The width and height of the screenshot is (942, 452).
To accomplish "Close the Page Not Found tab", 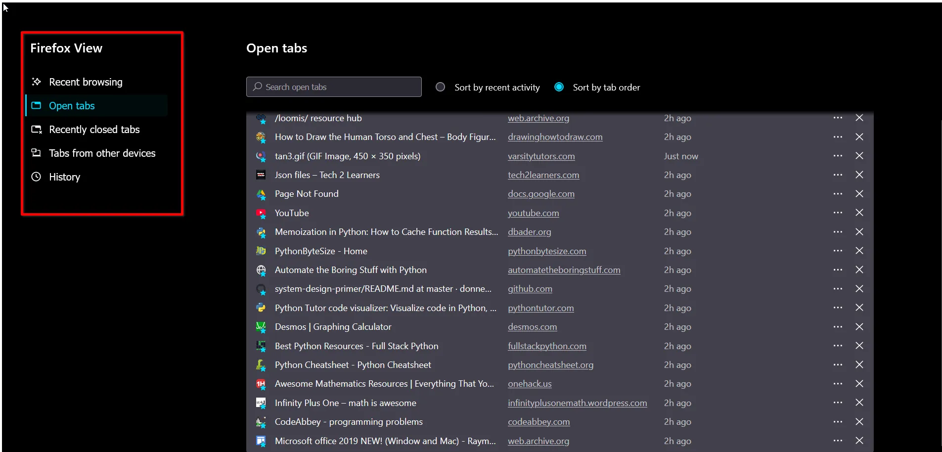I will point(859,193).
